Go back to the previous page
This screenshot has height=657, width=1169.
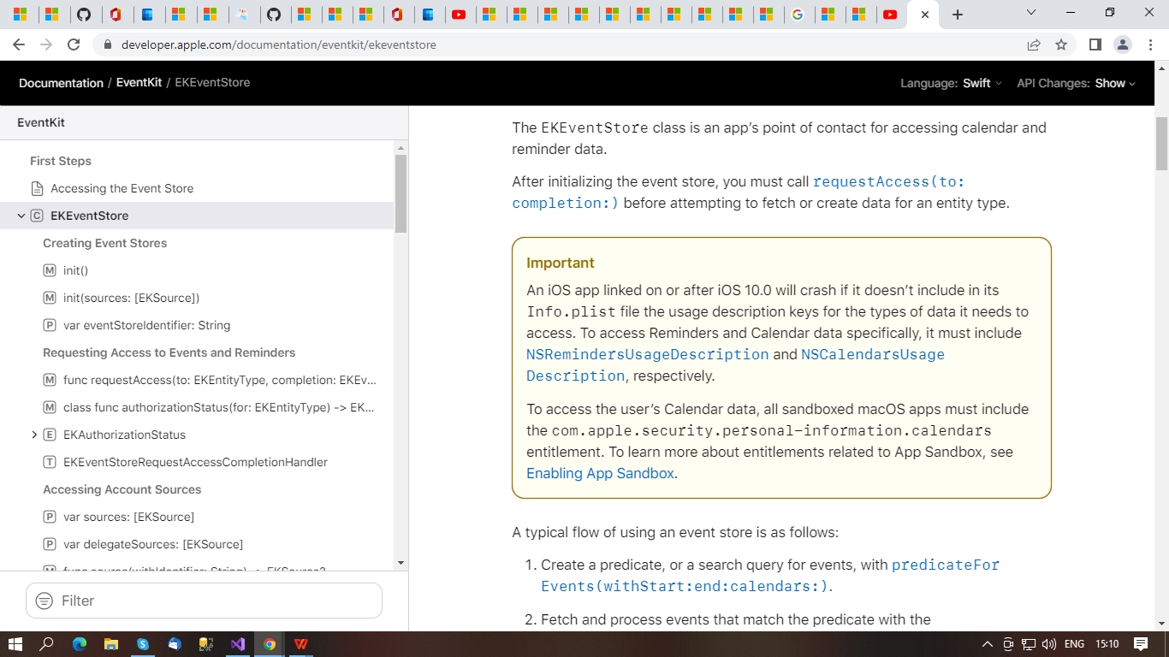pos(19,44)
